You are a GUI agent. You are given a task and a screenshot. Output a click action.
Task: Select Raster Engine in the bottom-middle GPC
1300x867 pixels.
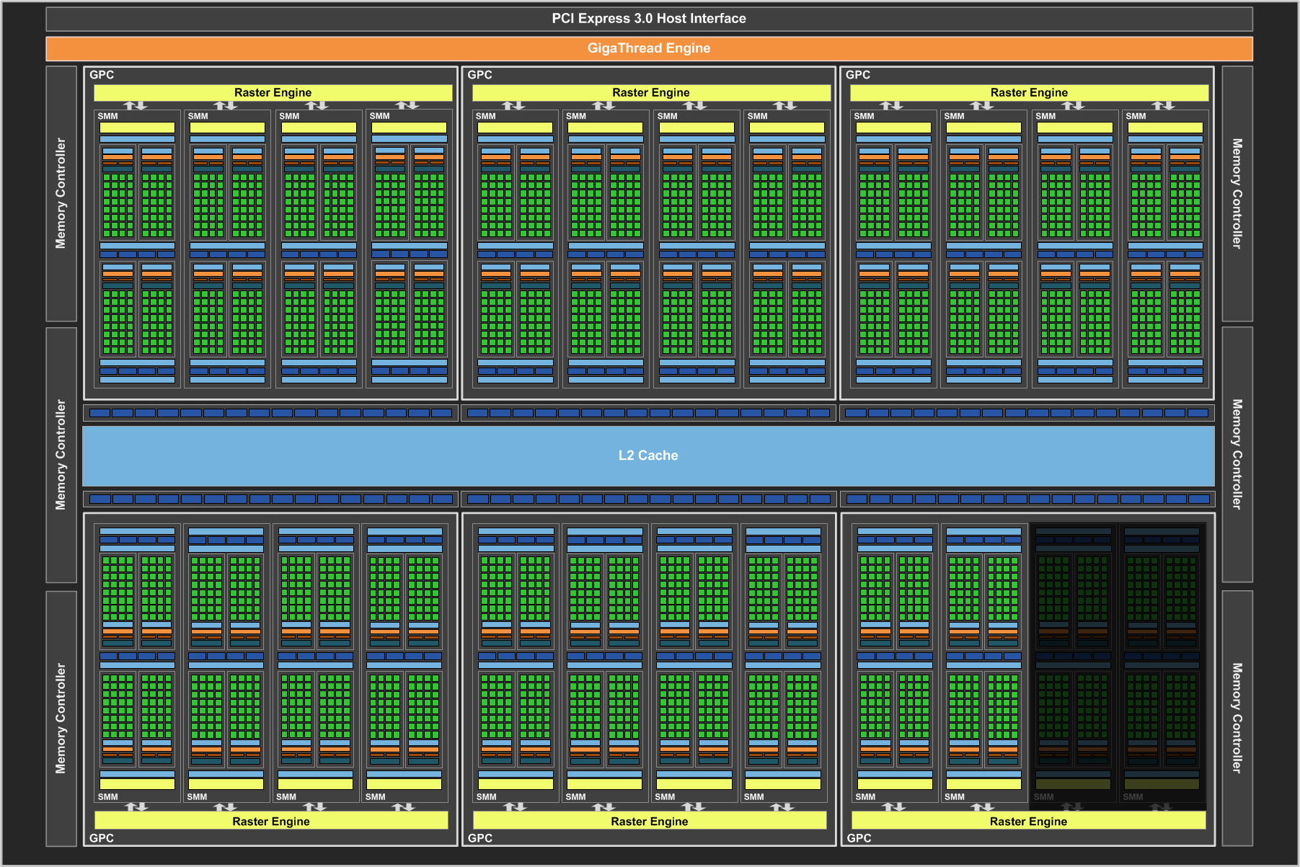pyautogui.click(x=650, y=821)
